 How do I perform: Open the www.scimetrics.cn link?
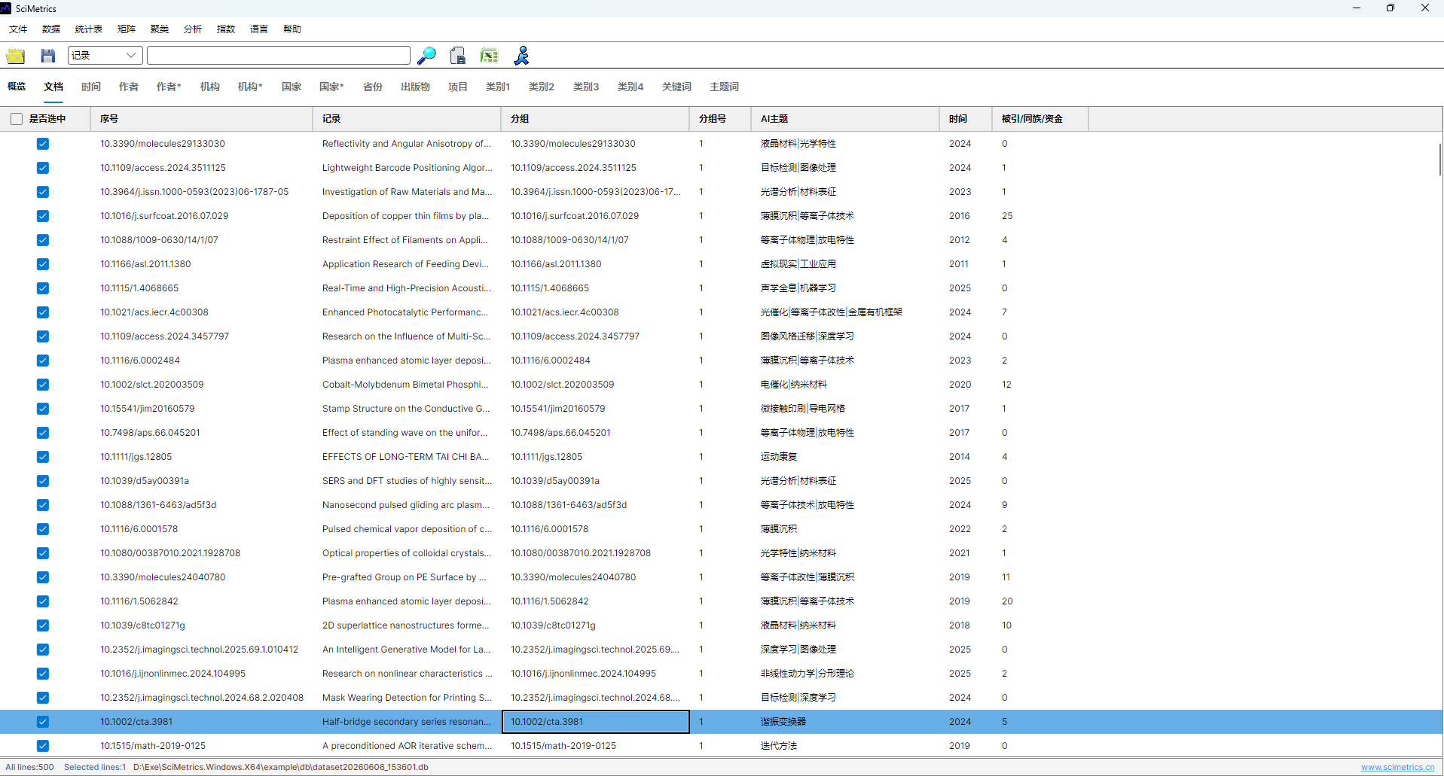pos(1398,767)
